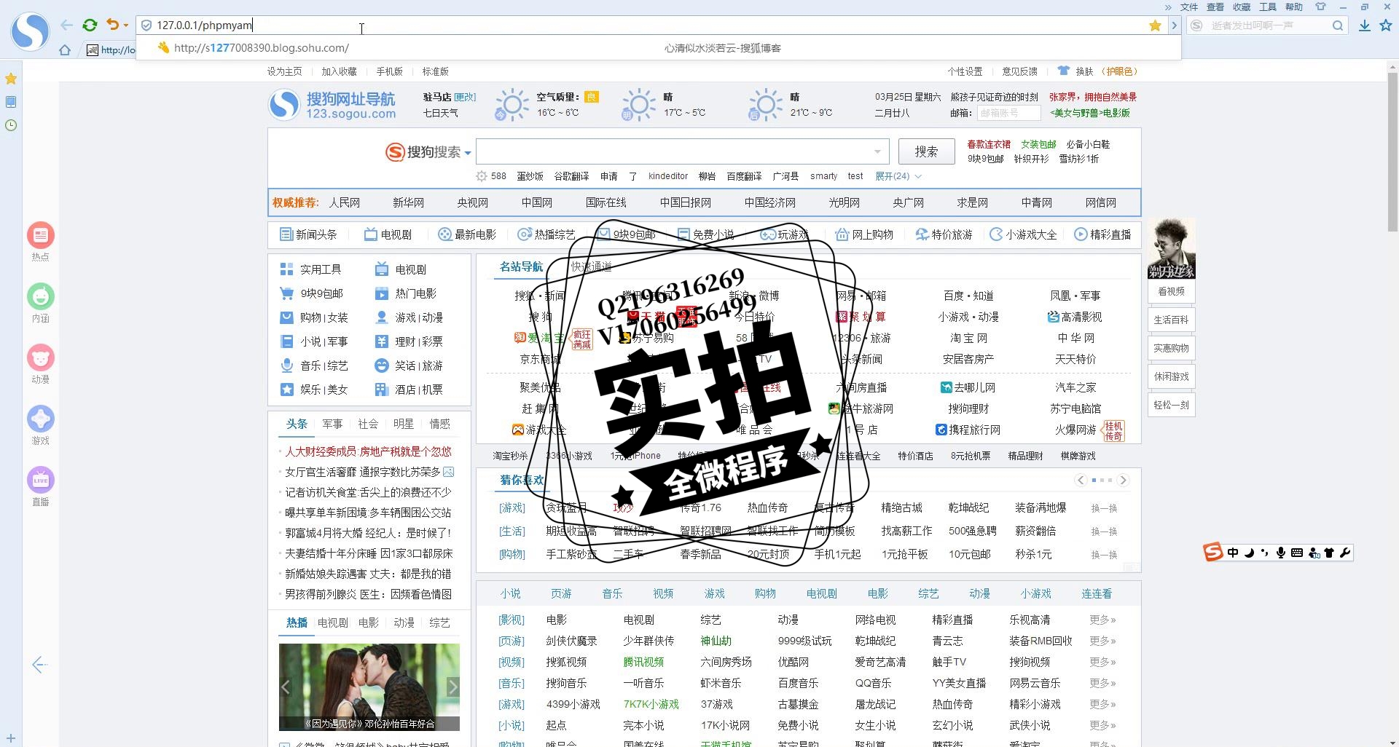This screenshot has width=1399, height=747.
Task: Click the 搜索 button
Action: click(x=926, y=151)
